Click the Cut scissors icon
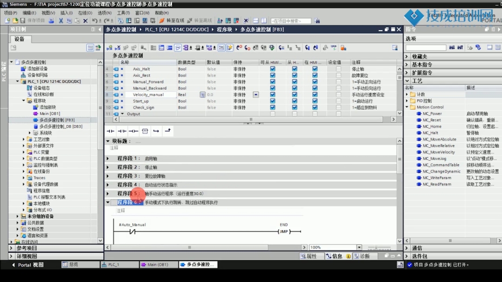Image resolution: width=502 pixels, height=282 pixels. tap(61, 21)
